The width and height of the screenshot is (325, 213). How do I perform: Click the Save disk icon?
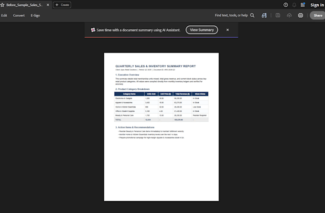pos(278,15)
